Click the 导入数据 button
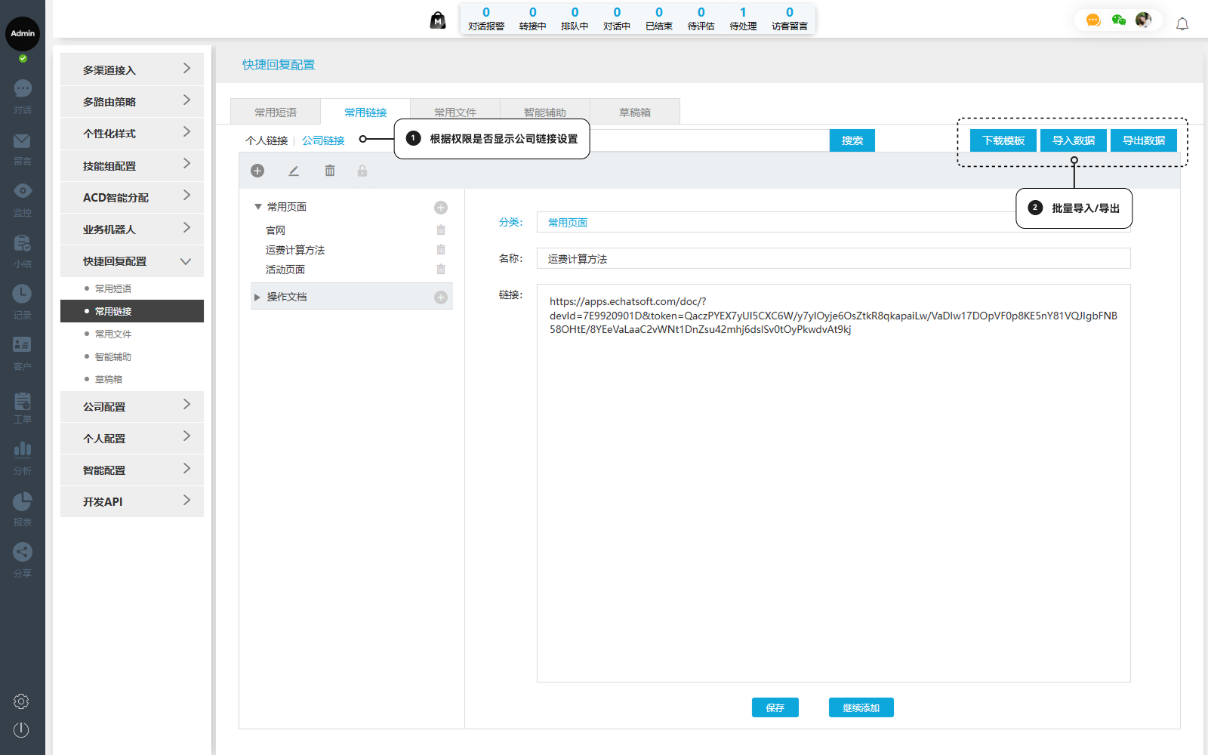 click(1073, 140)
